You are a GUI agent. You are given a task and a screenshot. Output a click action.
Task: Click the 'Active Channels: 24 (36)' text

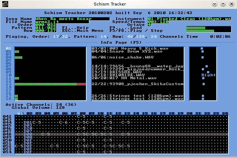coord(41,104)
